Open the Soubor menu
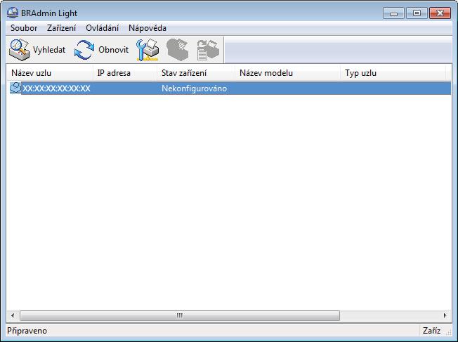This screenshot has width=458, height=342. (24, 28)
